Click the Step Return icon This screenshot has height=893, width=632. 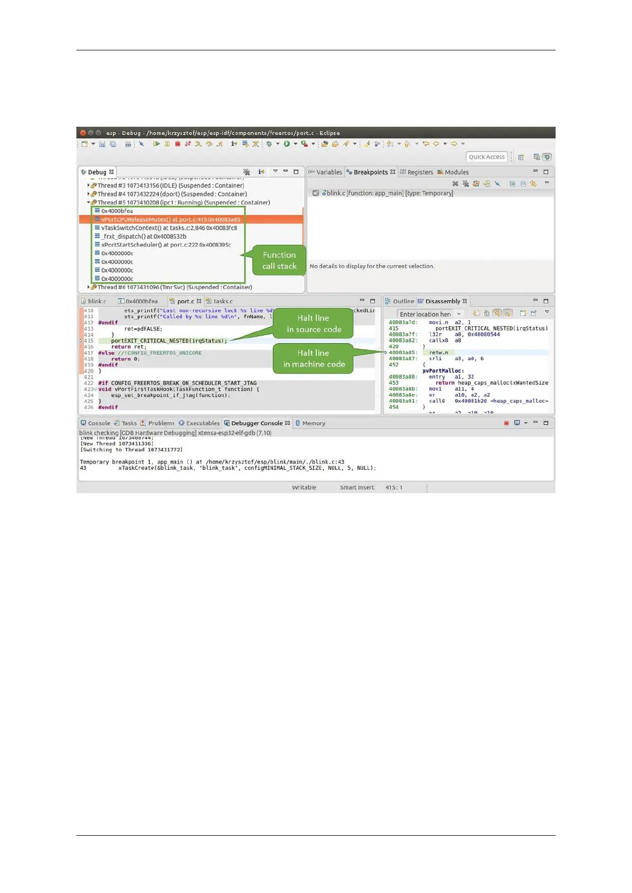[220, 144]
